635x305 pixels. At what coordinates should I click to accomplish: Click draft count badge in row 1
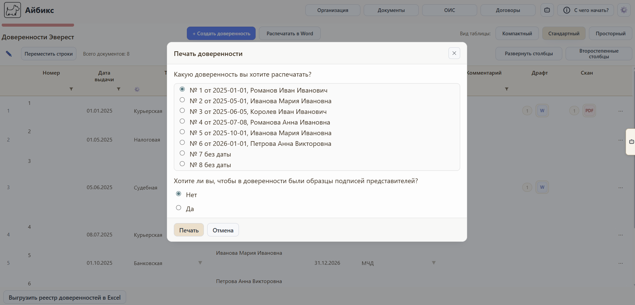(x=527, y=111)
